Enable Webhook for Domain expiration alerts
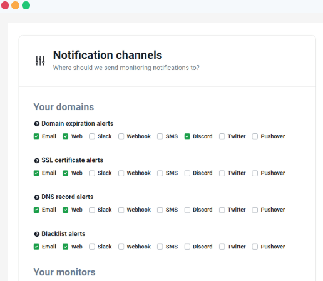 click(x=121, y=136)
